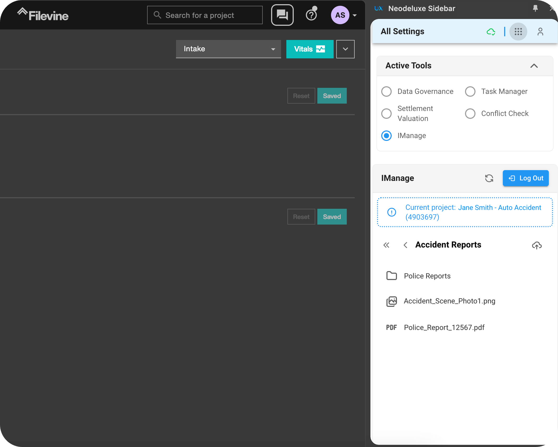Screen dimensions: 558x447
Task: Select the IManage radio button
Action: (386, 136)
